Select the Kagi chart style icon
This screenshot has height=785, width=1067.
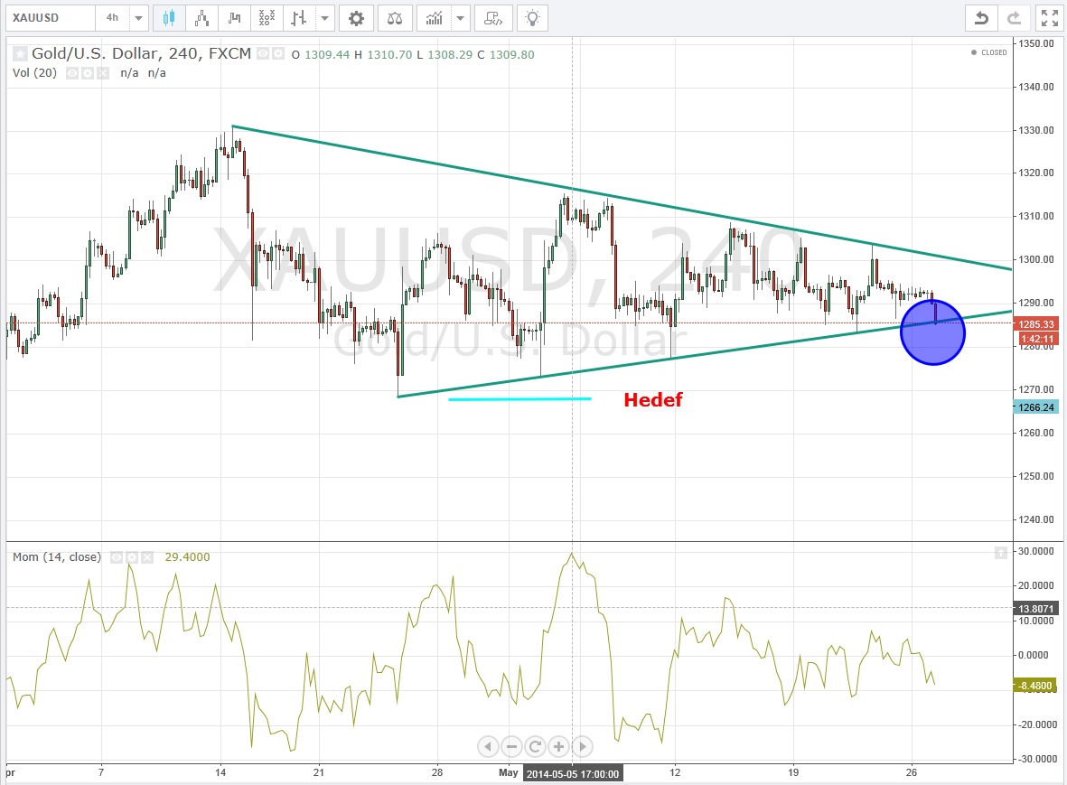[235, 18]
